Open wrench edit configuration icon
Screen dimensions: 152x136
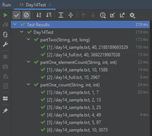pyautogui.click(x=5, y=44)
